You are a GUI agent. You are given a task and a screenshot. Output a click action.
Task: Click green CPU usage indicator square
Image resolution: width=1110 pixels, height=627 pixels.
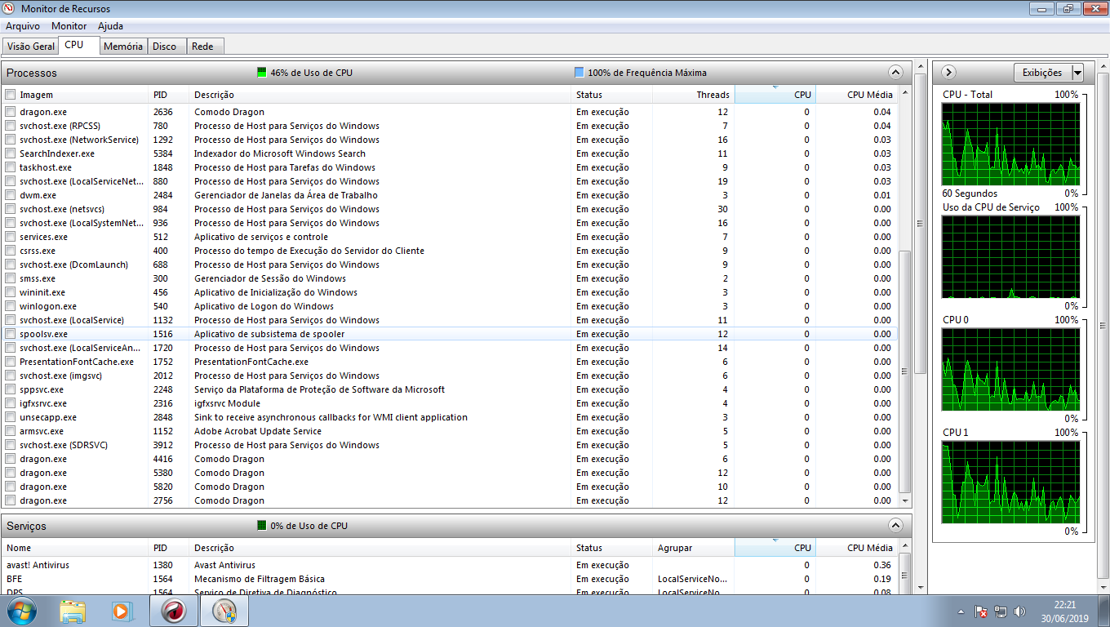(x=262, y=73)
